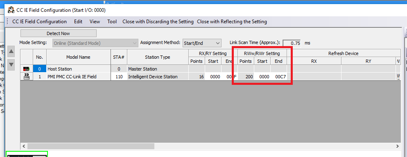The image size is (407, 157).
Task: Click the horizontal scrollbar thumb
Action: point(90,146)
